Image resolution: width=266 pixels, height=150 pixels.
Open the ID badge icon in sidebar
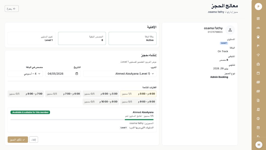tap(258, 64)
